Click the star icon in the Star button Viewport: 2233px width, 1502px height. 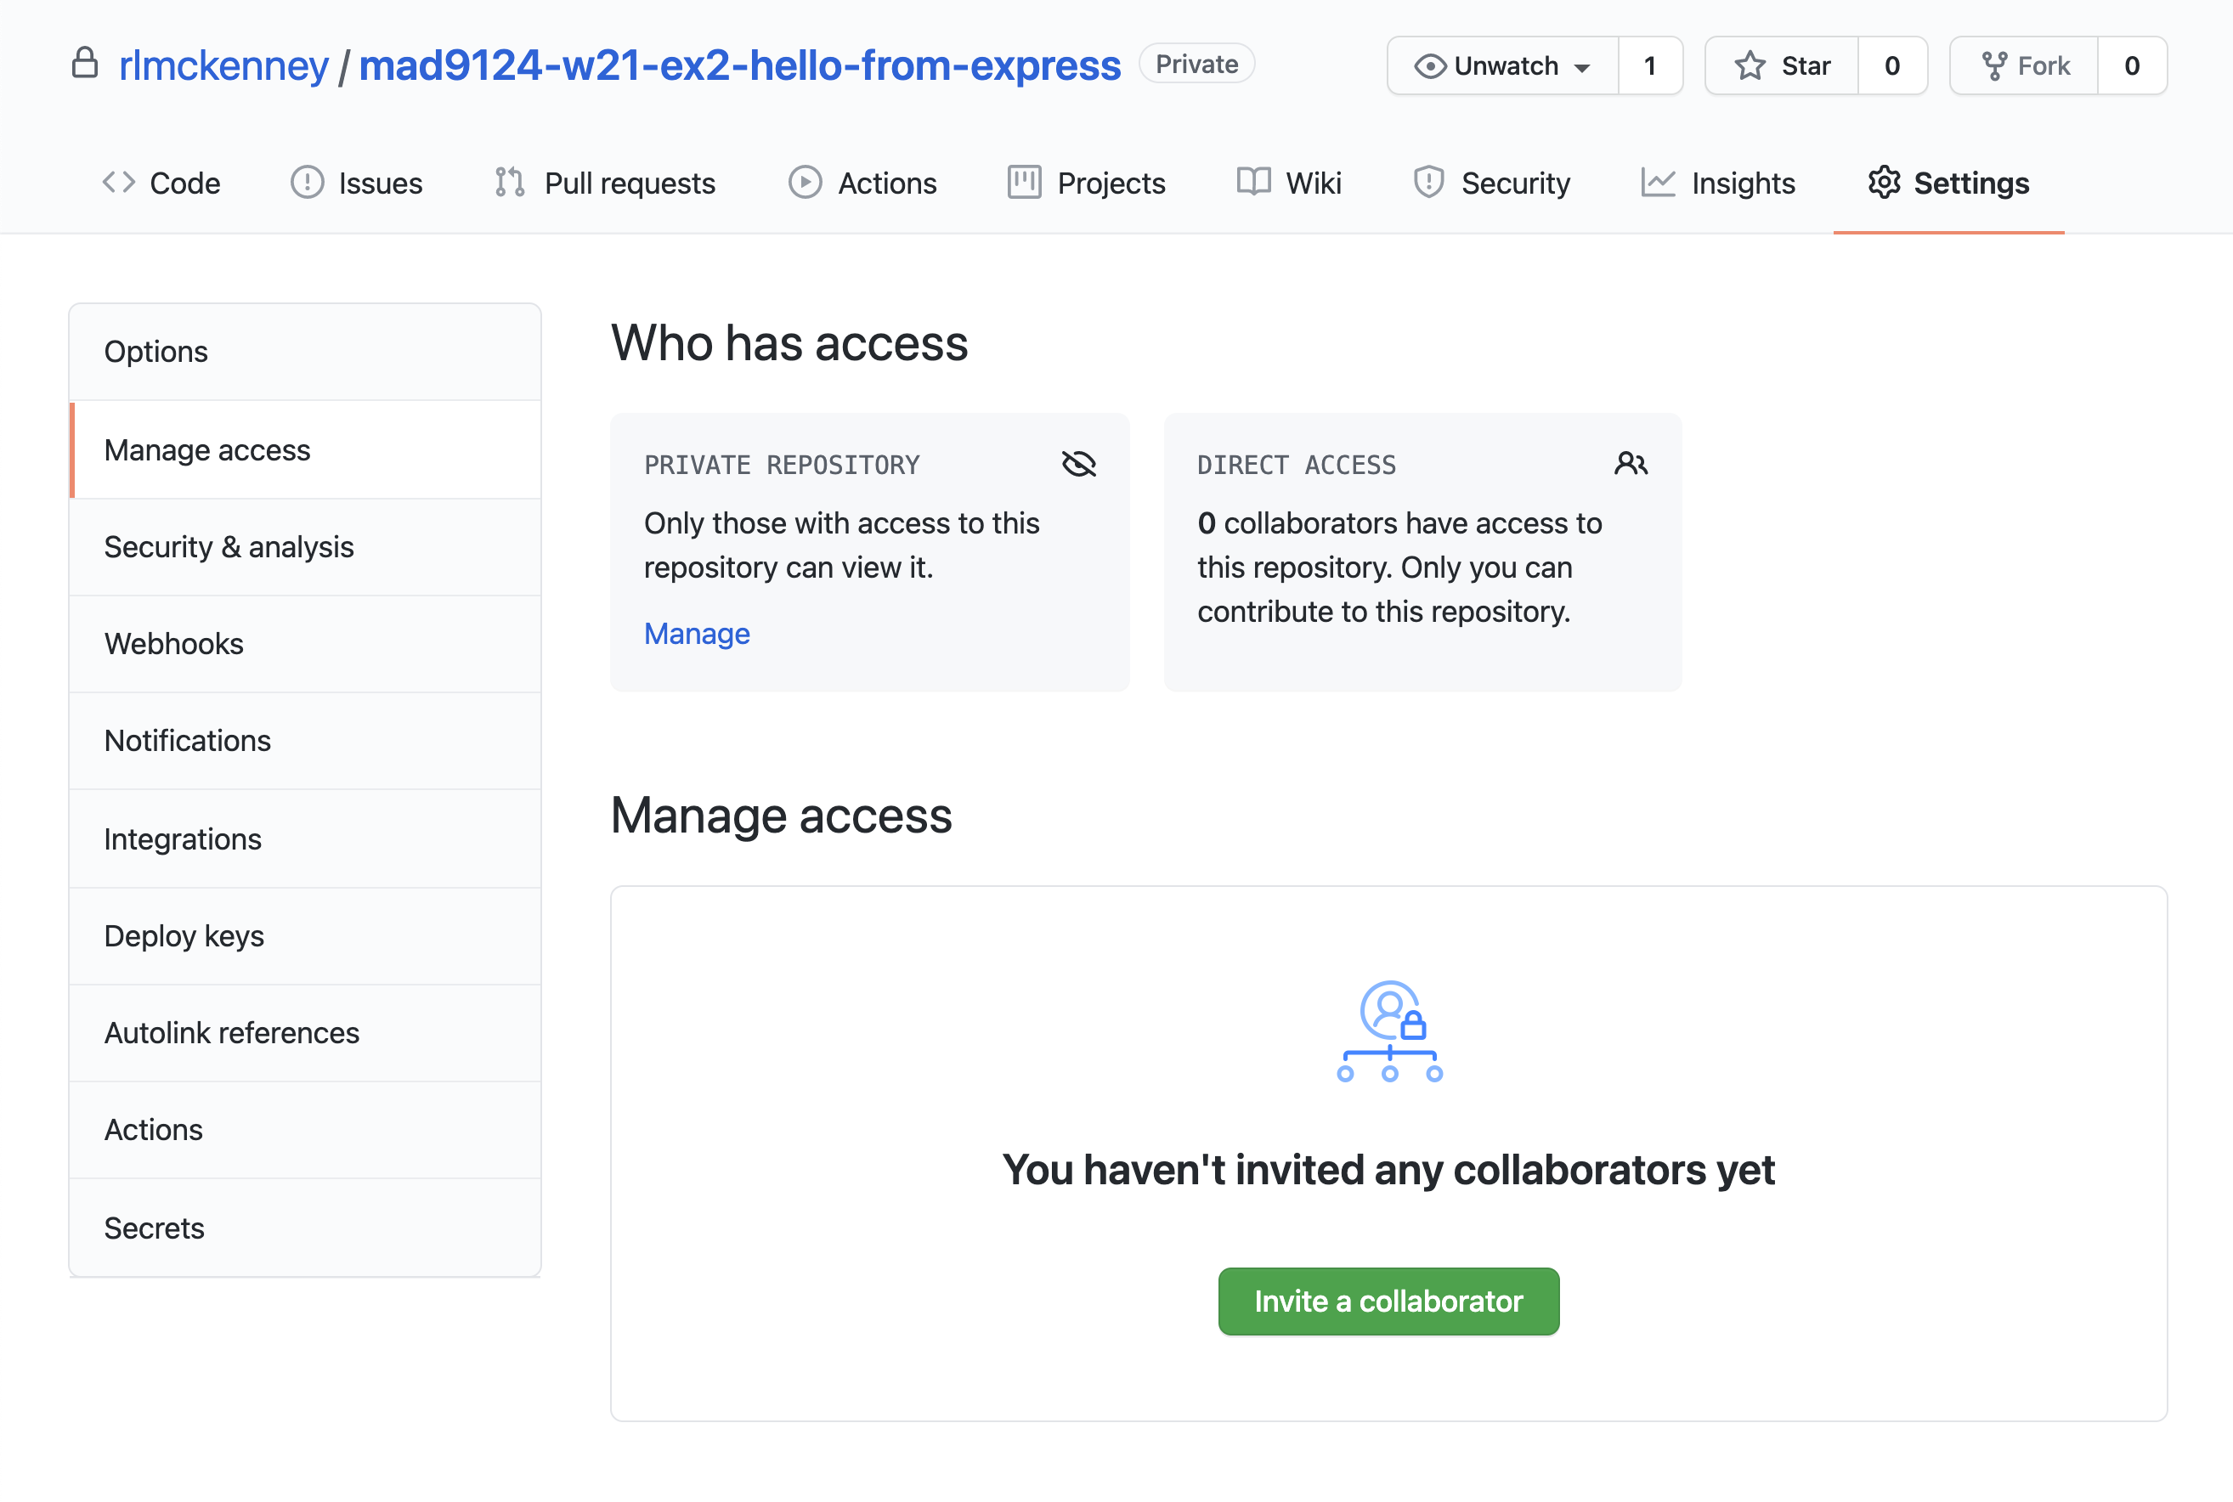[1750, 66]
